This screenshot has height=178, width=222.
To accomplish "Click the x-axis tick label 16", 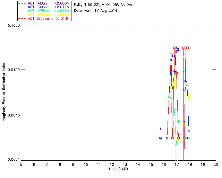I will [x=164, y=164].
